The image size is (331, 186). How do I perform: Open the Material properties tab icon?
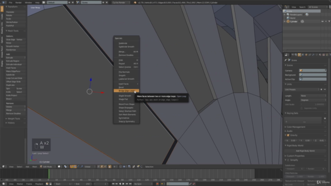click(x=320, y=55)
